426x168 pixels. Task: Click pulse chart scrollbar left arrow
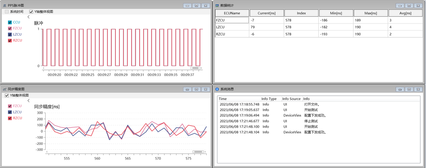pos(43,68)
